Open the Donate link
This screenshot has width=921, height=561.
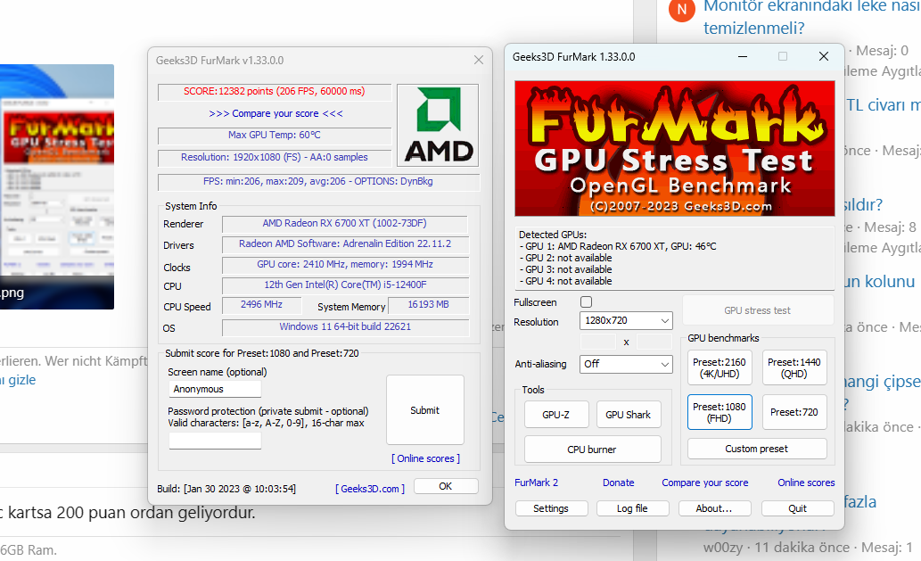click(x=619, y=483)
